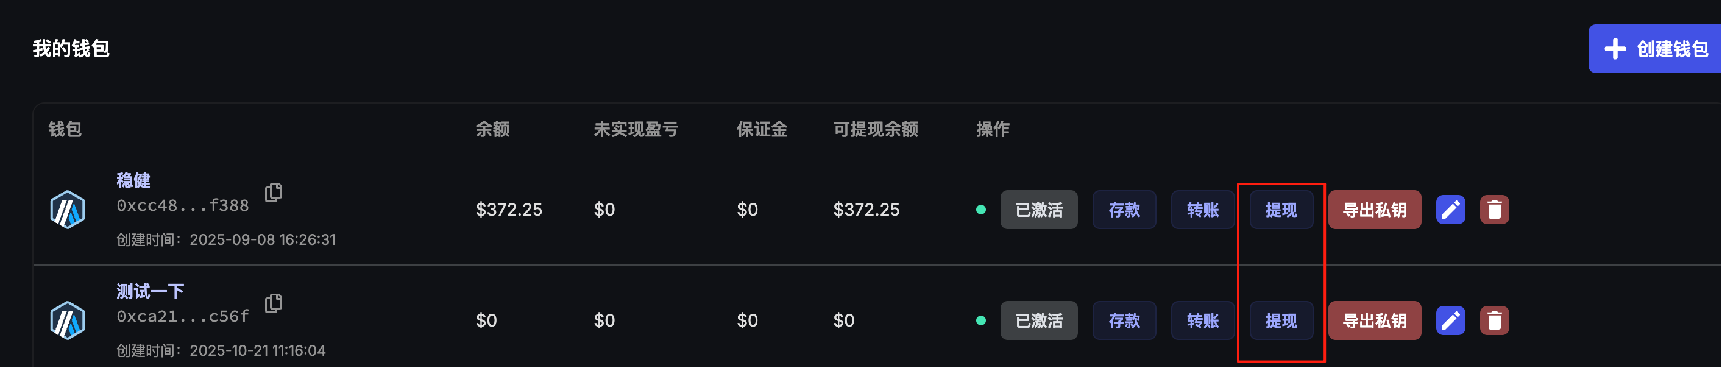The image size is (1722, 368).
Task: Edit the 测试一下 wallet with pencil icon
Action: pyautogui.click(x=1450, y=320)
